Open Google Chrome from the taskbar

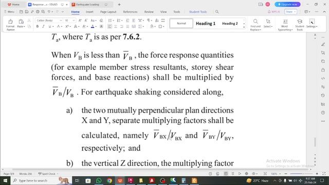[x=109, y=180]
